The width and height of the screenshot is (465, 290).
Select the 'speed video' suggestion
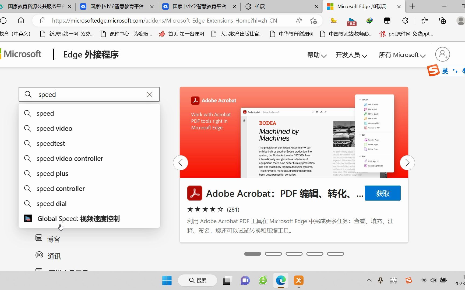click(89, 128)
